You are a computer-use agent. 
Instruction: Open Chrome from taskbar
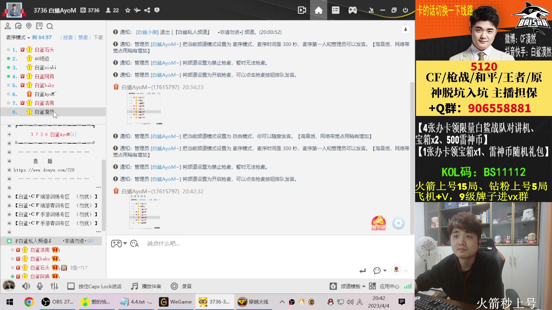[29, 302]
